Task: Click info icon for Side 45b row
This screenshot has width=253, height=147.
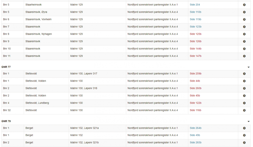Action: pos(244,96)
